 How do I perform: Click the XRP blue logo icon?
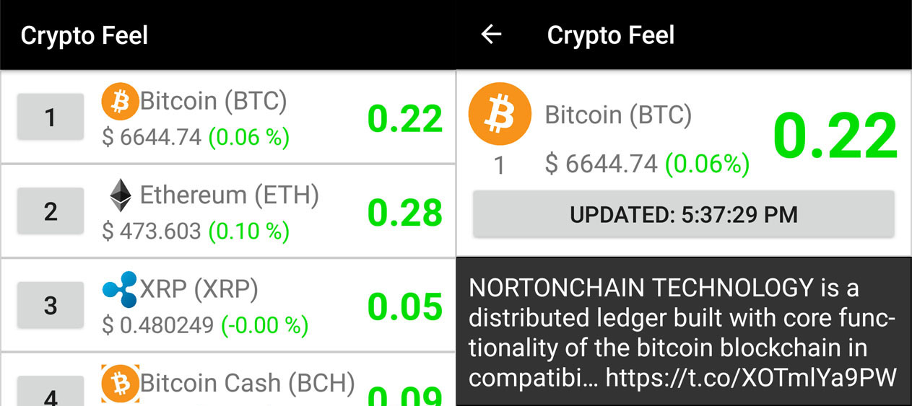pos(120,289)
